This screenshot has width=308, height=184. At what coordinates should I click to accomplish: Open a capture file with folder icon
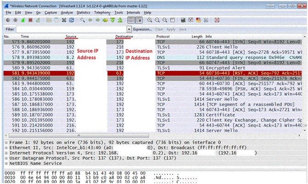[x=49, y=20]
